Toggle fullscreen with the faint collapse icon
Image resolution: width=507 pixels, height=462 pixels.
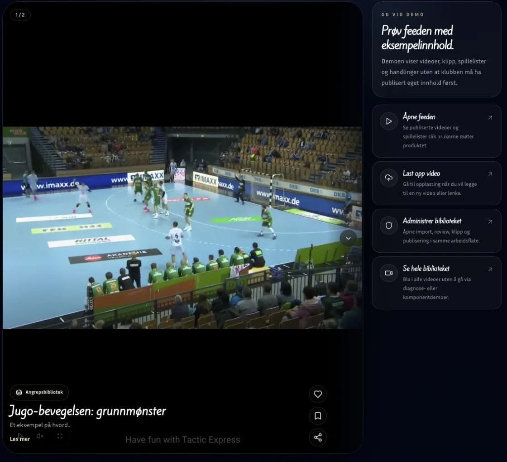point(60,436)
